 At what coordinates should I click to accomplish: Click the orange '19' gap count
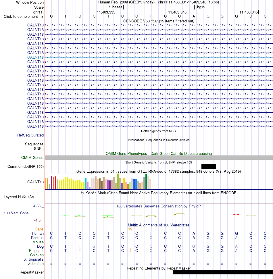130,229
